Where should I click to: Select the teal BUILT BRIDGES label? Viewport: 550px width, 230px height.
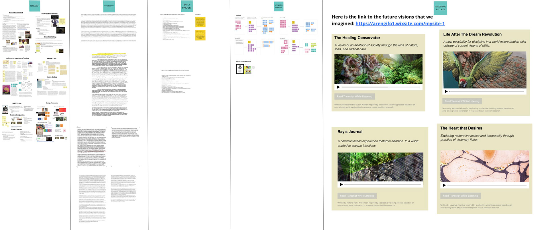(x=187, y=6)
